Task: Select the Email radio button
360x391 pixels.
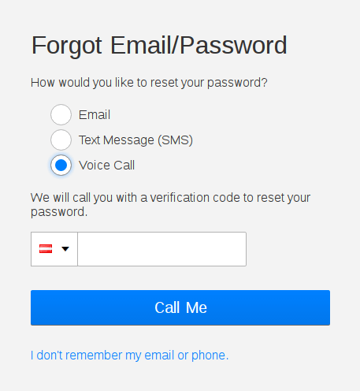Action: point(61,114)
